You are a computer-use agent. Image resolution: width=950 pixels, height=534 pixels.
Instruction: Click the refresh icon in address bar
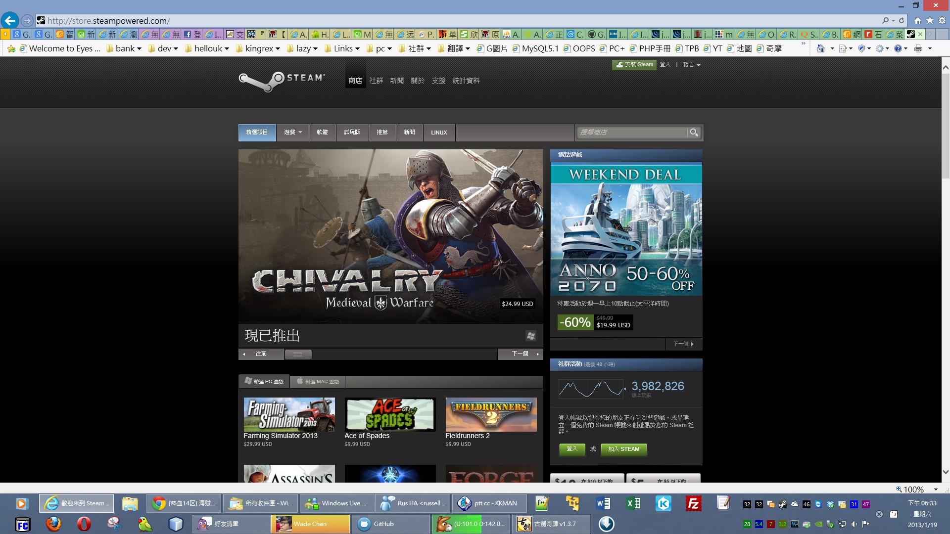(x=902, y=21)
